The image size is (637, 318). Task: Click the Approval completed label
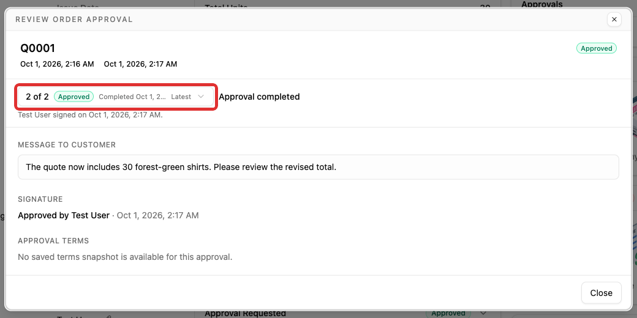click(x=259, y=97)
